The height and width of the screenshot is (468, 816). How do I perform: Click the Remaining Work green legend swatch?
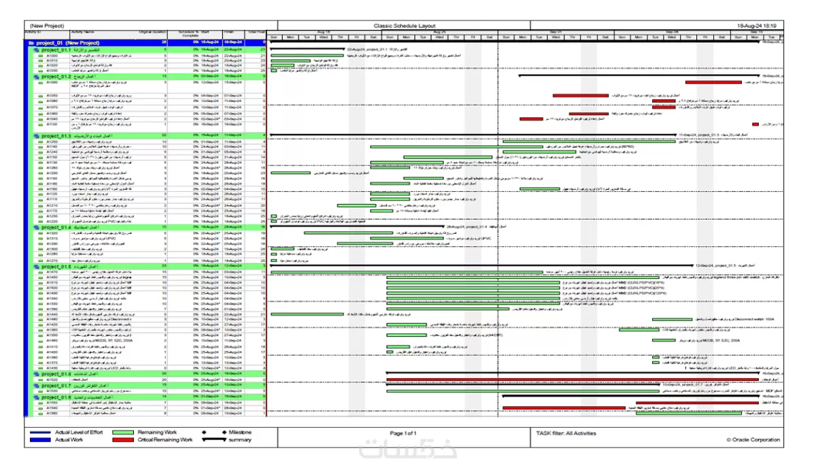click(123, 433)
